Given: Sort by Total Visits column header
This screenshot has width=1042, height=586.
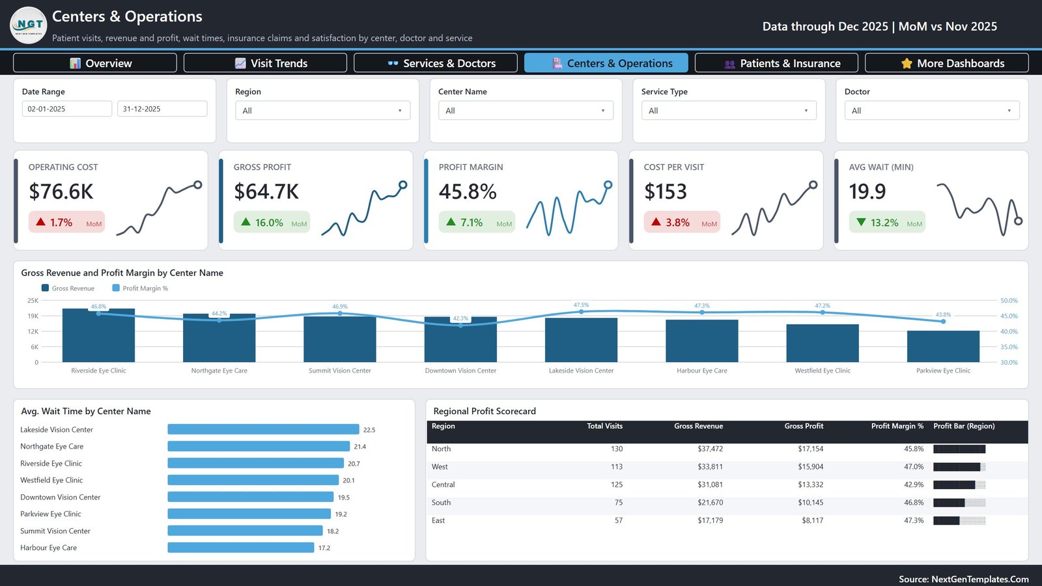Looking at the screenshot, I should coord(604,426).
